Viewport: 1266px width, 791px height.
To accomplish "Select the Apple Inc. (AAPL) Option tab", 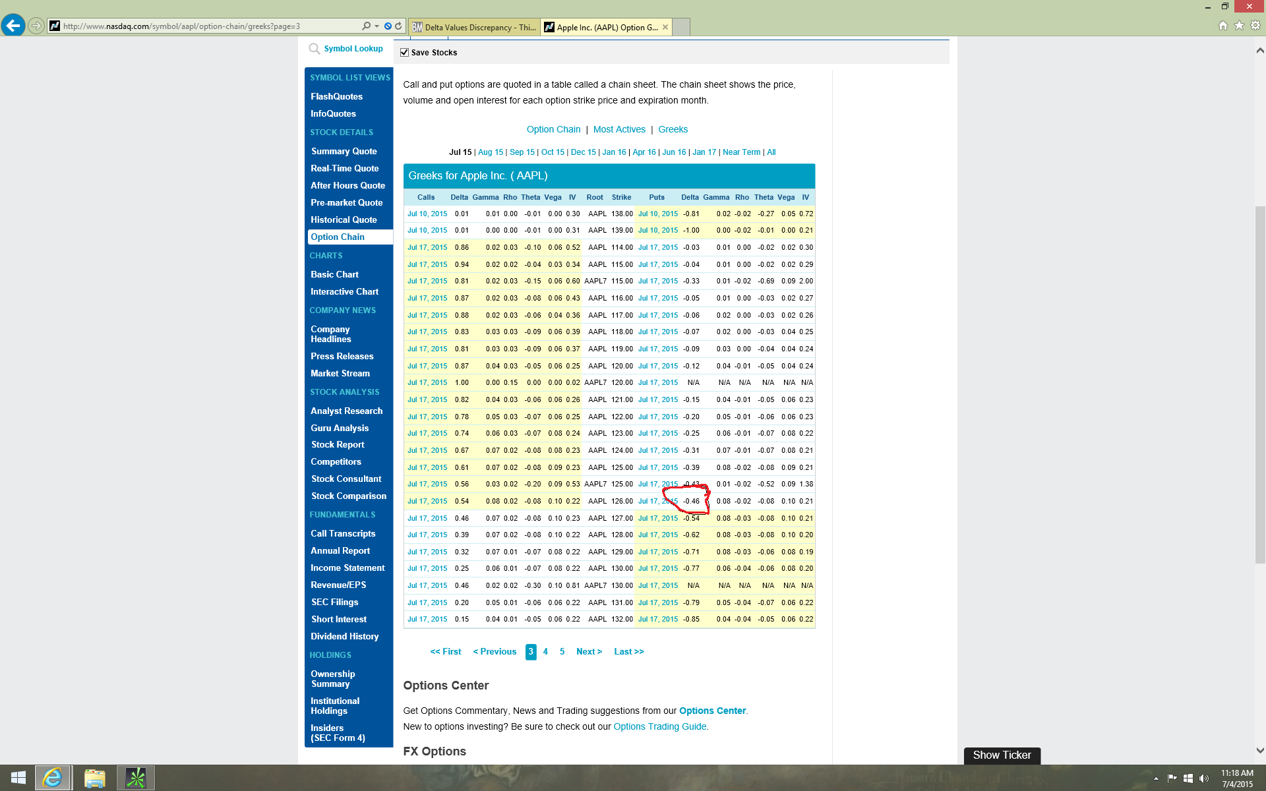I will click(607, 27).
